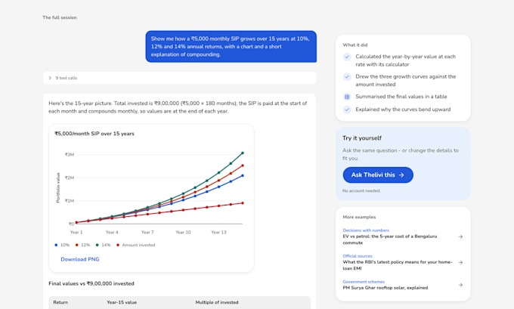Click the Ask Thelivi this button

pos(378,175)
